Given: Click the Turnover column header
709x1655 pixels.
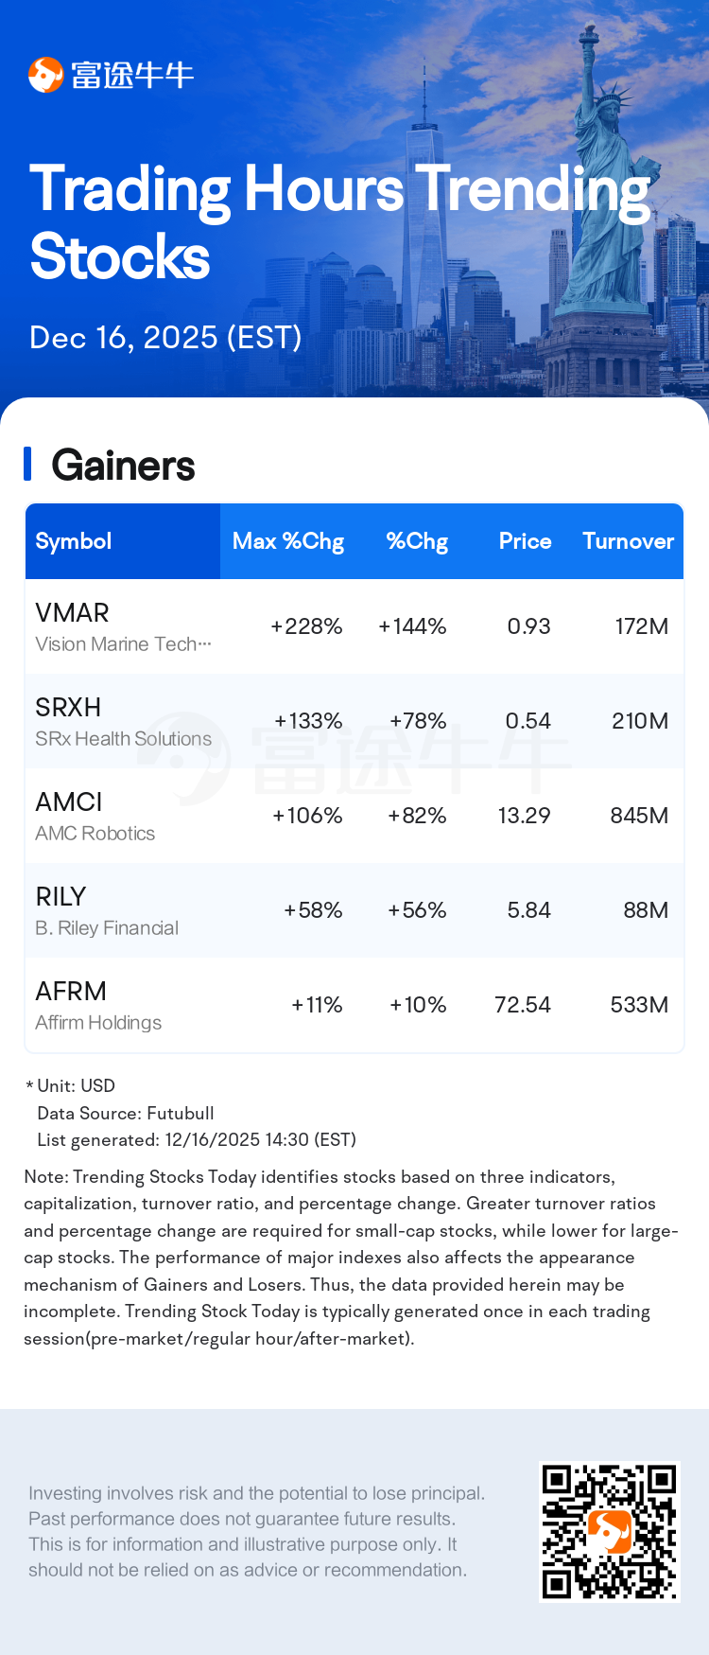Looking at the screenshot, I should pos(628,541).
